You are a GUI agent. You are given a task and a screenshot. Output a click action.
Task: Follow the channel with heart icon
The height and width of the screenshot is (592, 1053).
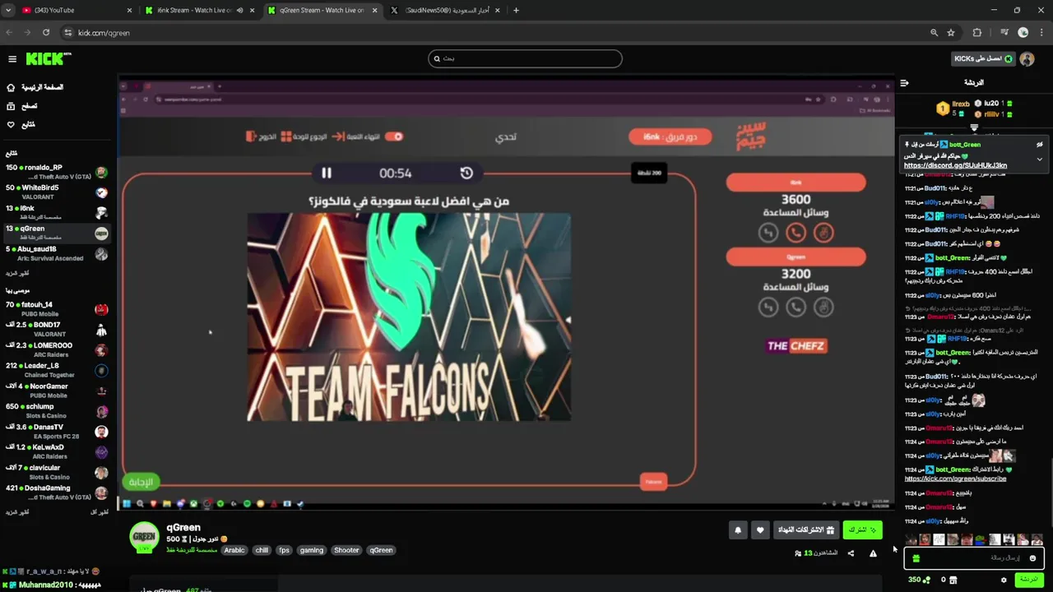tap(760, 530)
